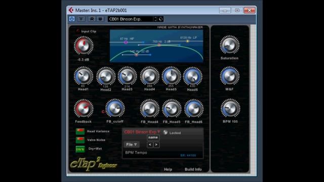324x182 pixels.
Task: Select the 769 Hz 2 dB EQ node
Action: click(x=159, y=44)
